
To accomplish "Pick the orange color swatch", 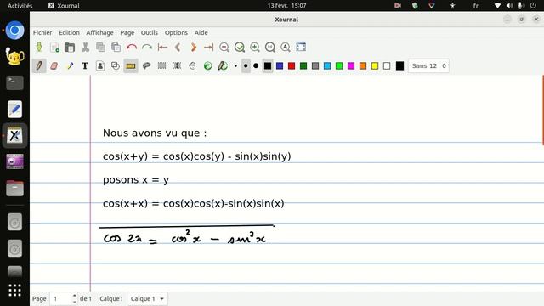I will 363,66.
